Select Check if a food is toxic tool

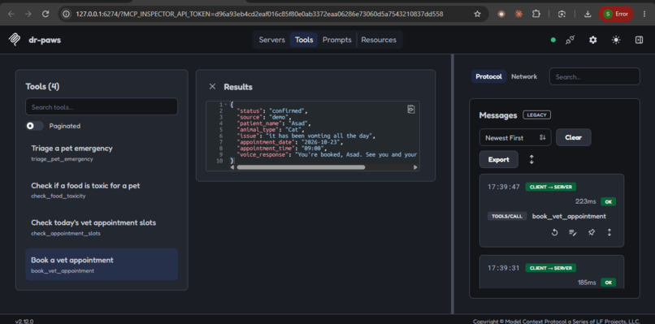click(x=102, y=190)
